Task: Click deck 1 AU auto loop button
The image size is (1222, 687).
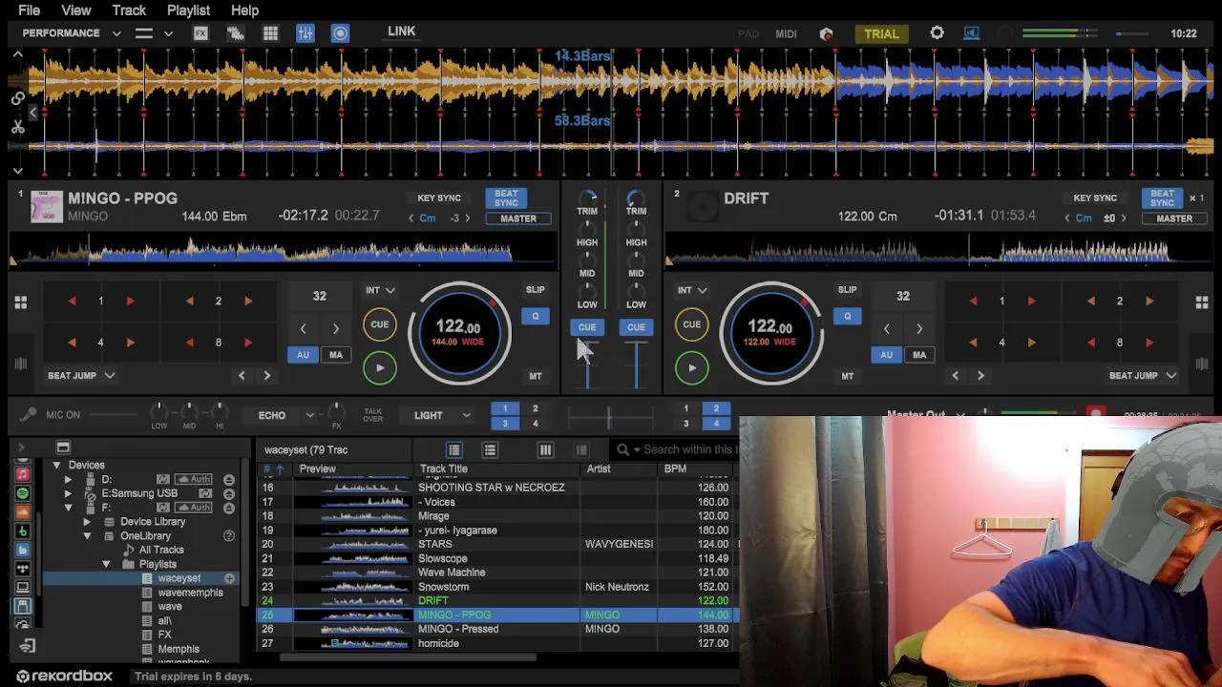Action: click(303, 355)
